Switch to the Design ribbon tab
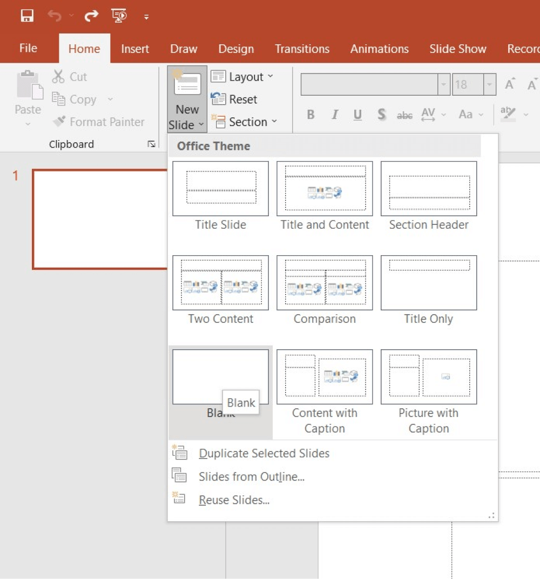Viewport: 540px width, 579px height. (236, 49)
